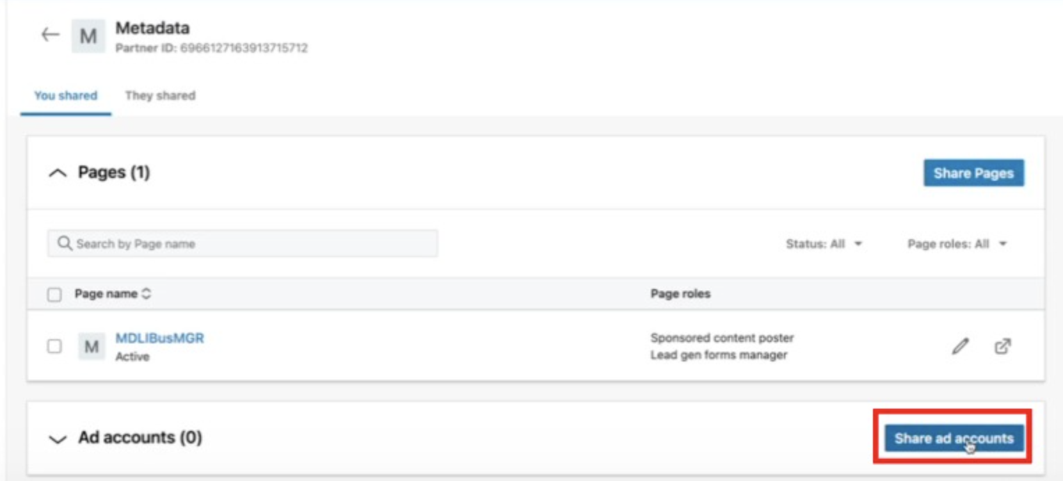Click the MDLIBusMGR page avatar icon
Viewport: 1063px width, 481px height.
(91, 346)
